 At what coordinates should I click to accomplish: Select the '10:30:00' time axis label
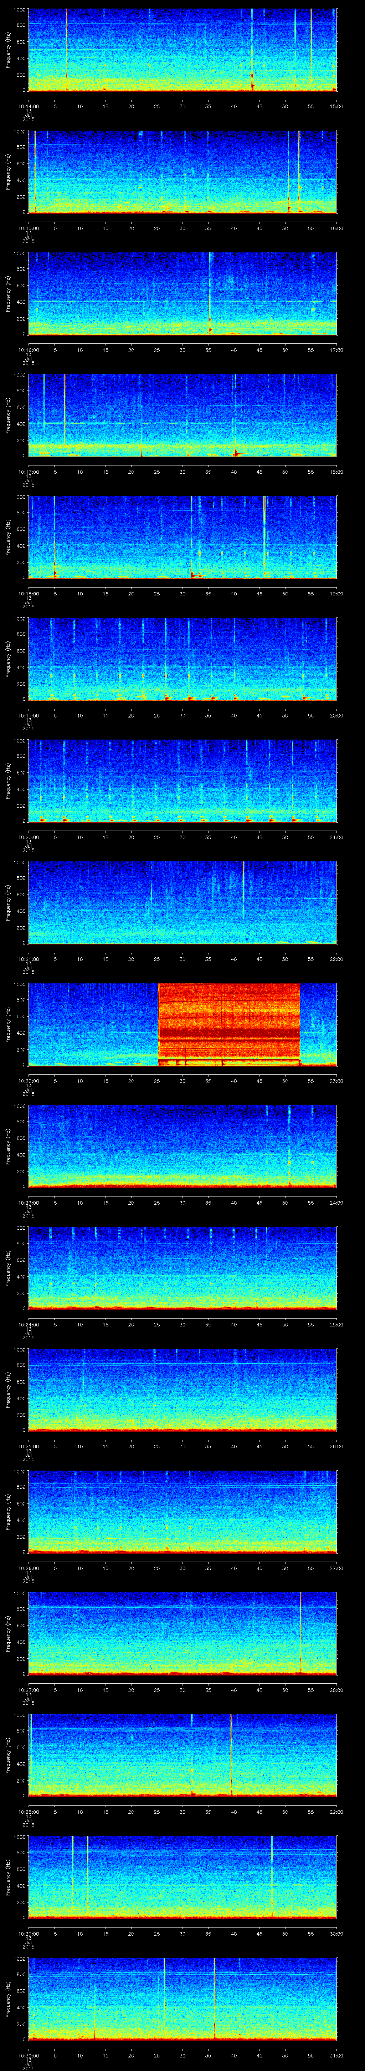click(29, 2055)
